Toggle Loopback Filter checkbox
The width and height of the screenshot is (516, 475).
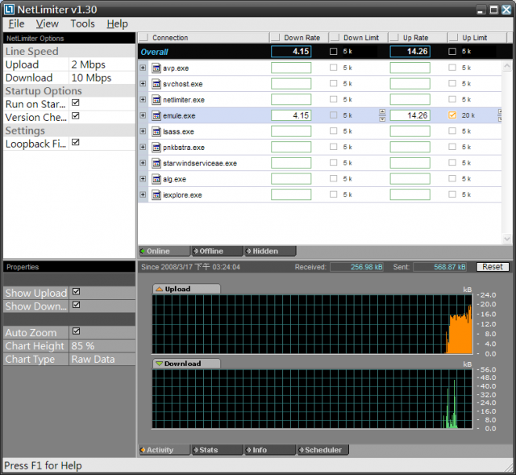(x=76, y=142)
